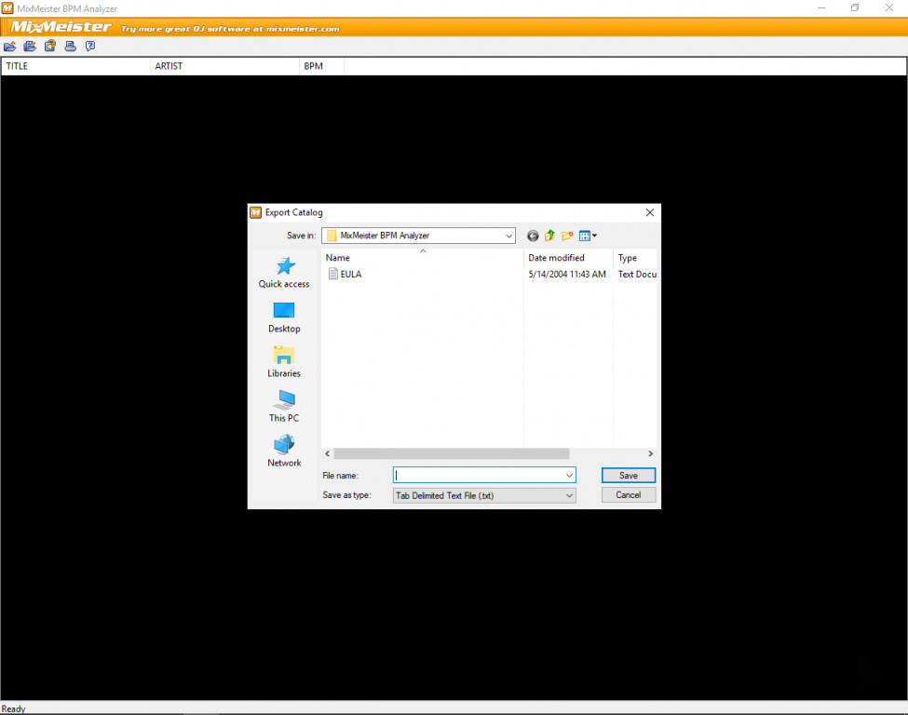Expand the Save in folder dropdown
Viewport: 908px width, 715px height.
508,236
